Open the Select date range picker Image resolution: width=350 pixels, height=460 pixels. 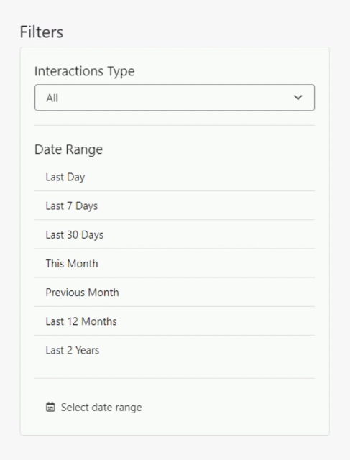[x=94, y=408]
